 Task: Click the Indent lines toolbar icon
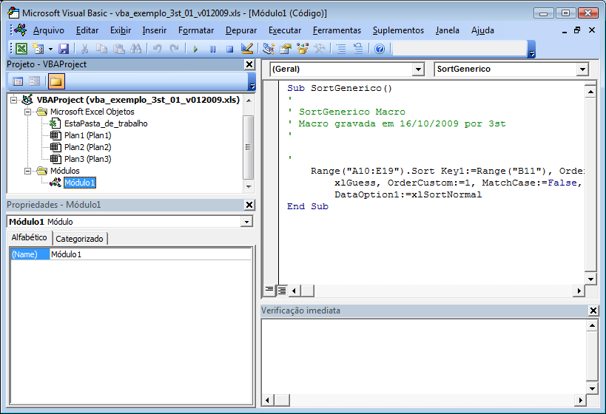point(341,49)
